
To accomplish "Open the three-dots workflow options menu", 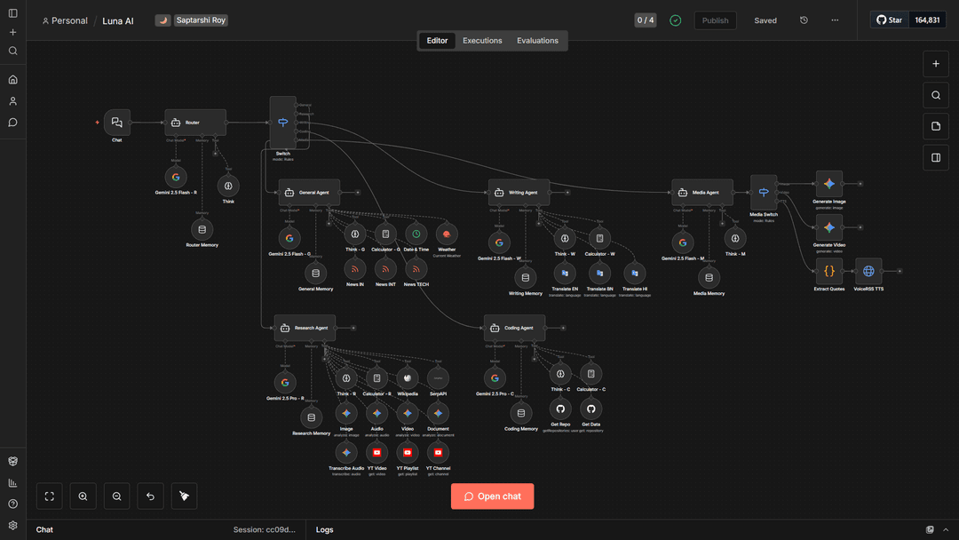I will point(835,20).
